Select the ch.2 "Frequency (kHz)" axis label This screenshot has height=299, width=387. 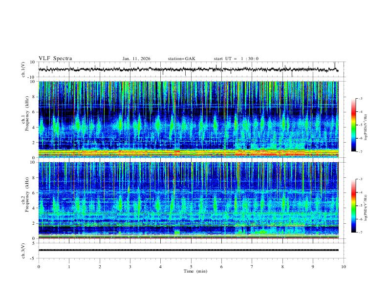point(27,194)
